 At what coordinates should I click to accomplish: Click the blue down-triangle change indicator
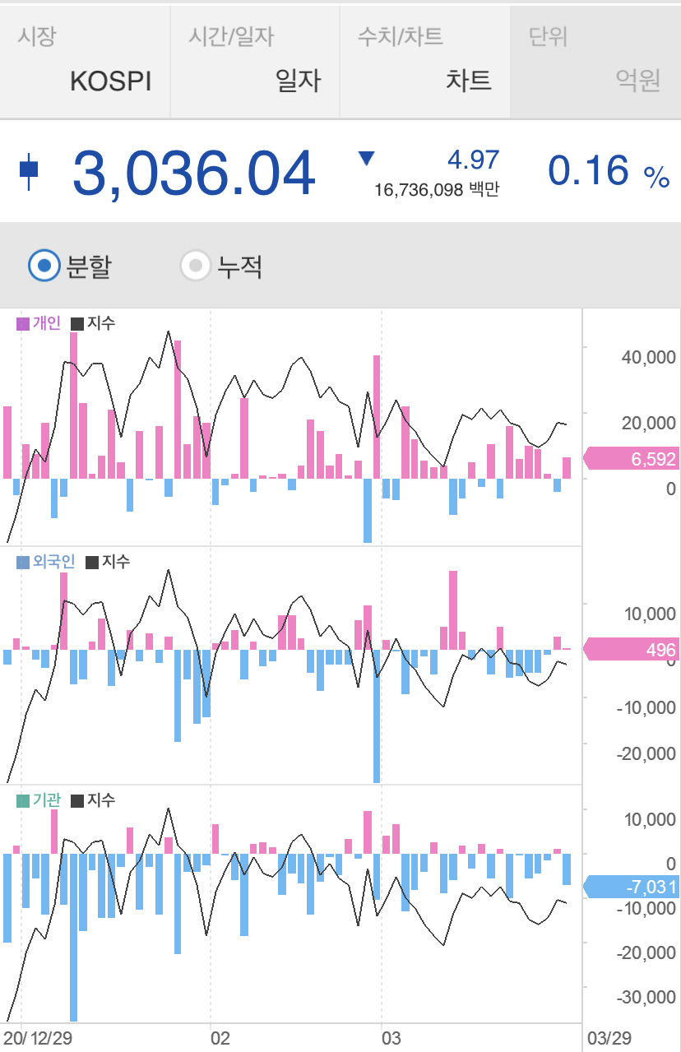[367, 159]
